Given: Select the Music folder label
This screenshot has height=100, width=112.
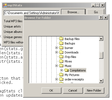Looking at the screenshot, I should coord(68,66).
